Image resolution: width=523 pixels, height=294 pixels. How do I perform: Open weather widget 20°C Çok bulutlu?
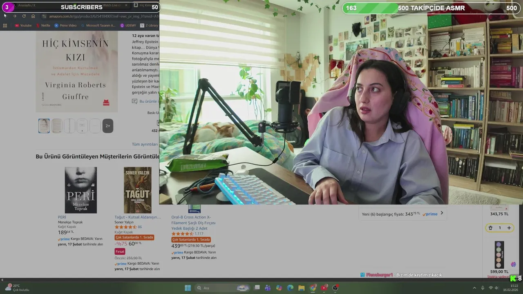(x=16, y=288)
